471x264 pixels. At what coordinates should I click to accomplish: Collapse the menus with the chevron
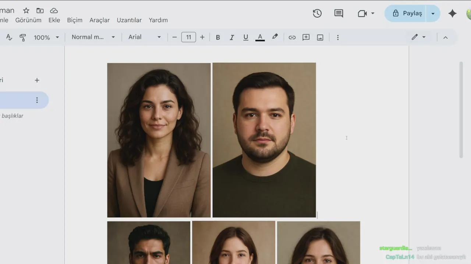(x=445, y=37)
